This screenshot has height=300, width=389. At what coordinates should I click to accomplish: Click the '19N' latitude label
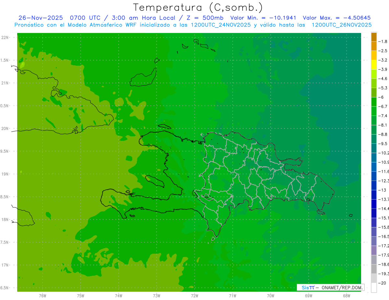5,174
